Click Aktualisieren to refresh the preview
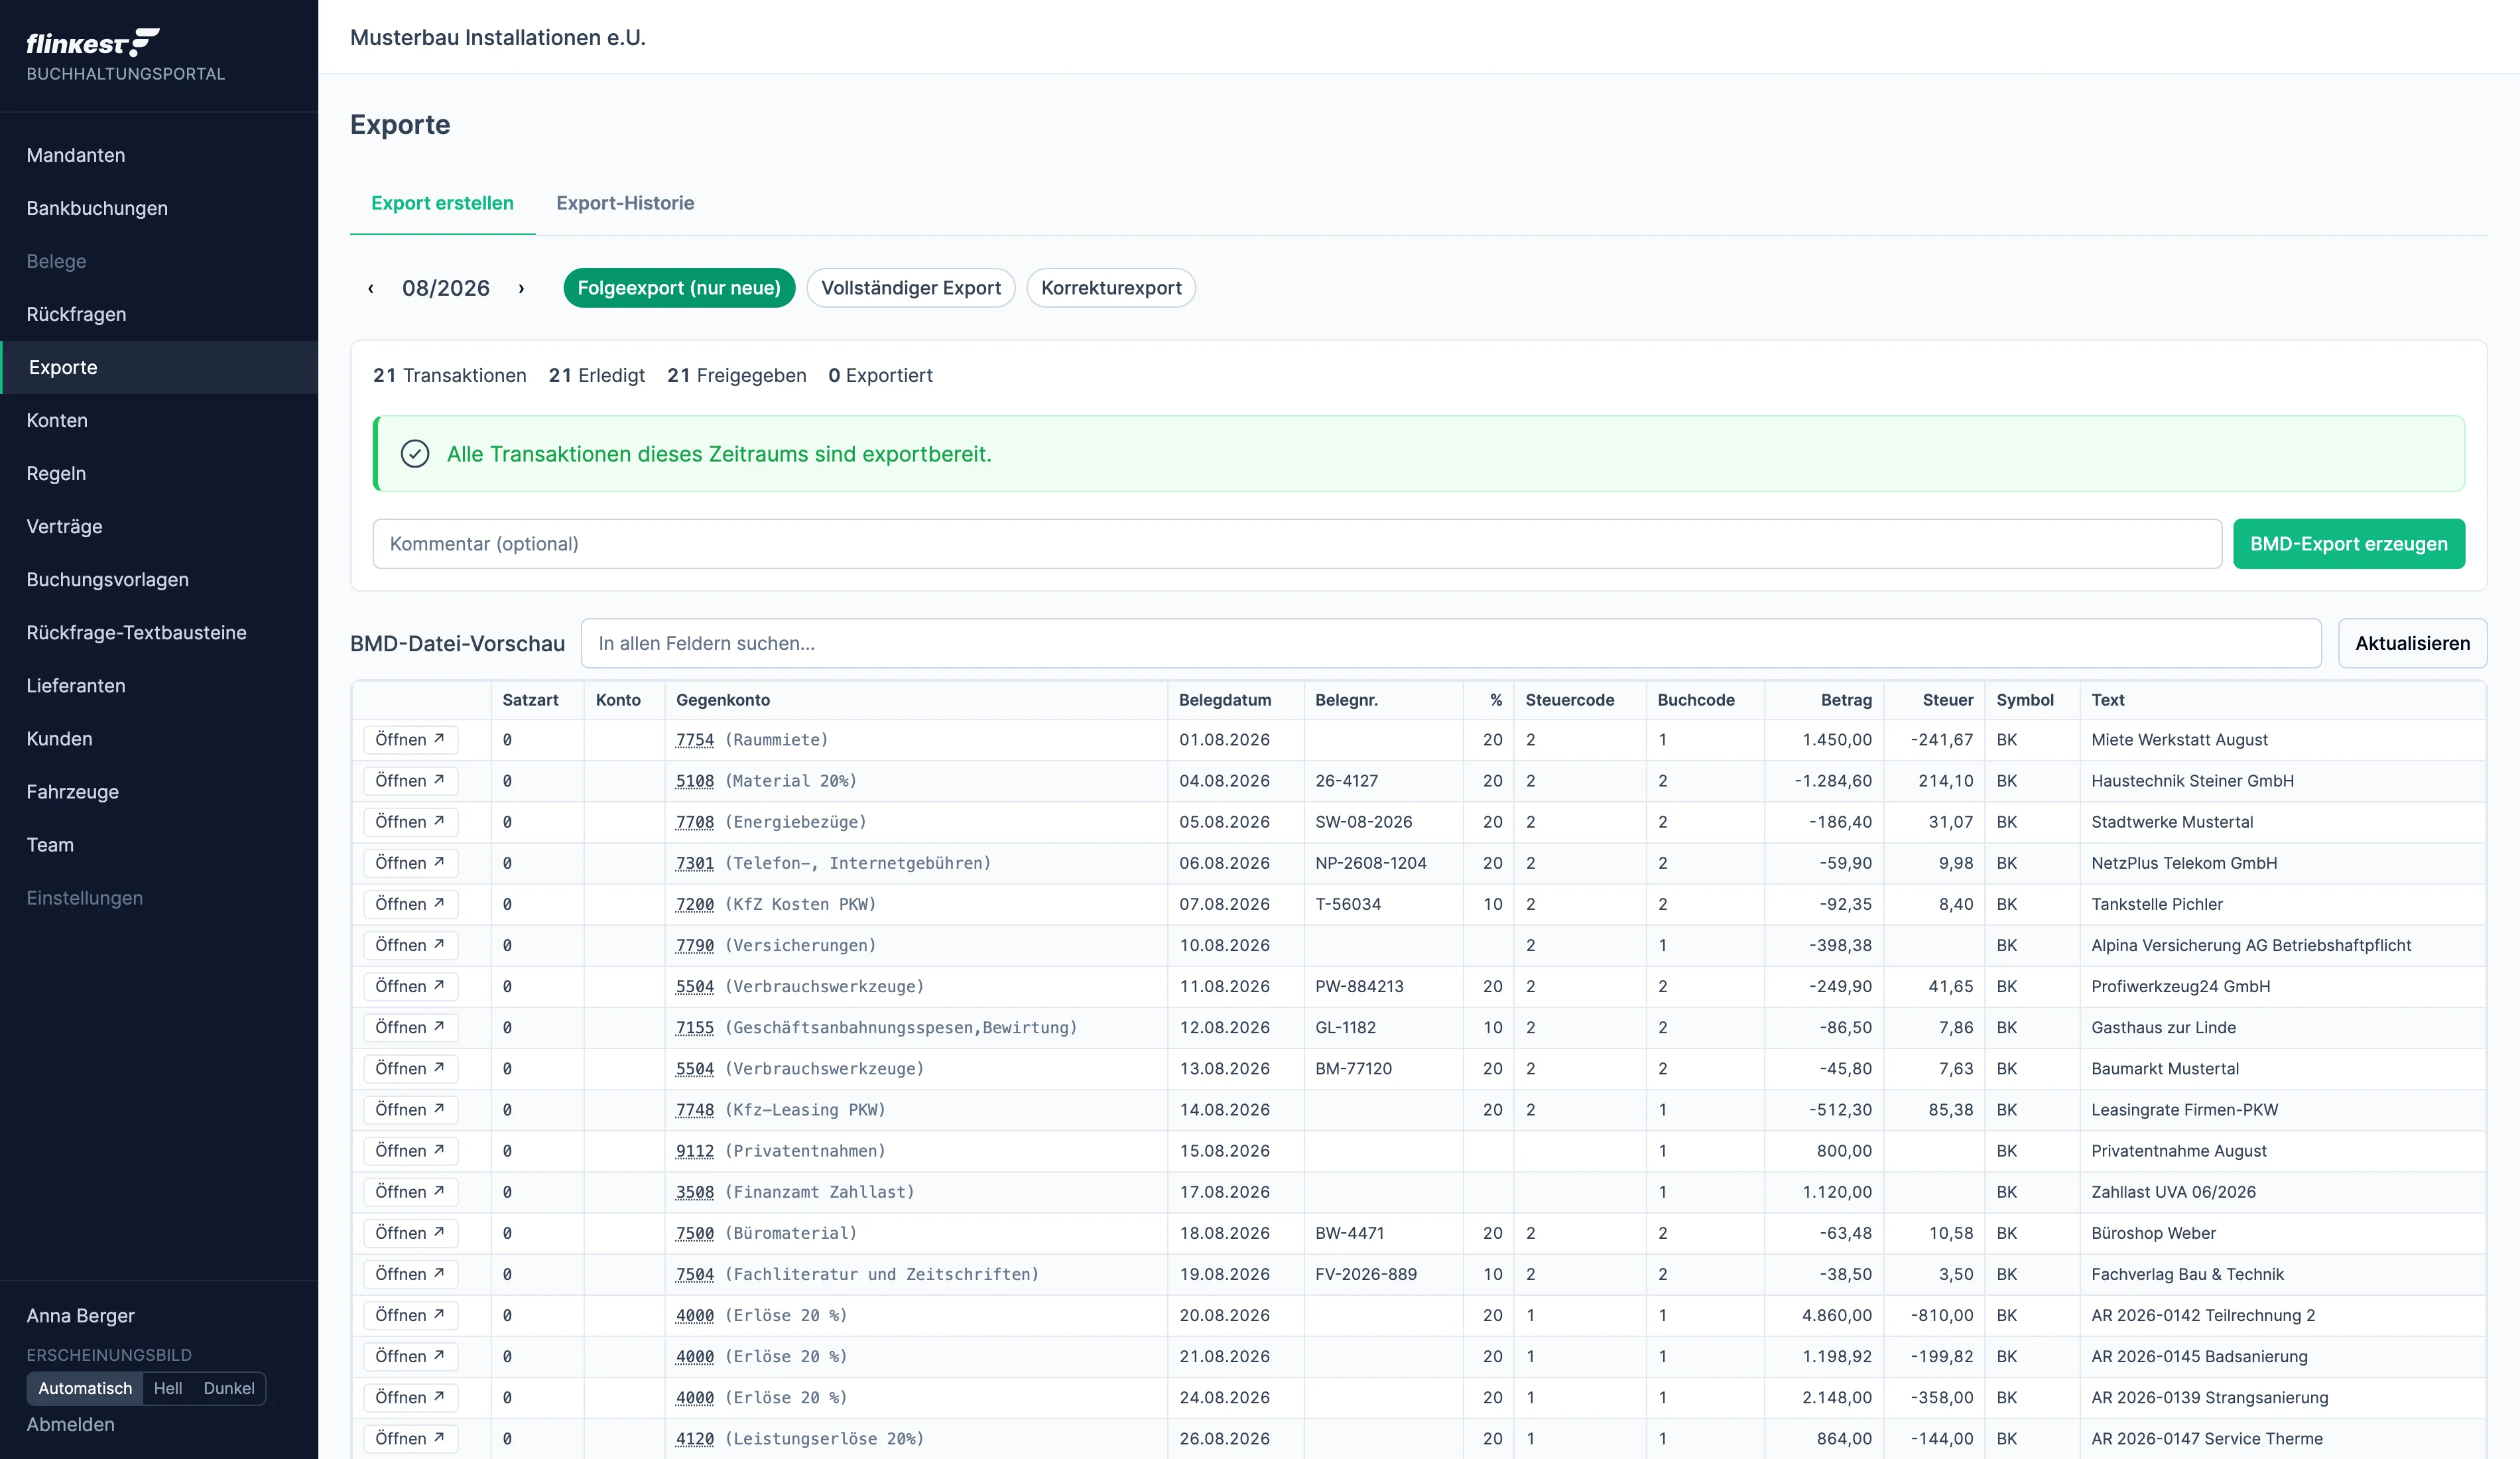 (x=2412, y=643)
